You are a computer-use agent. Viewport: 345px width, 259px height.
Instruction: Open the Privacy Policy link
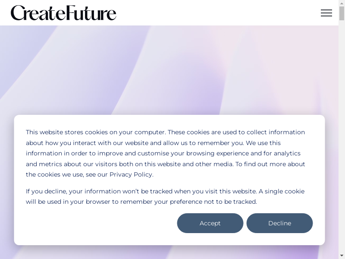pyautogui.click(x=131, y=174)
